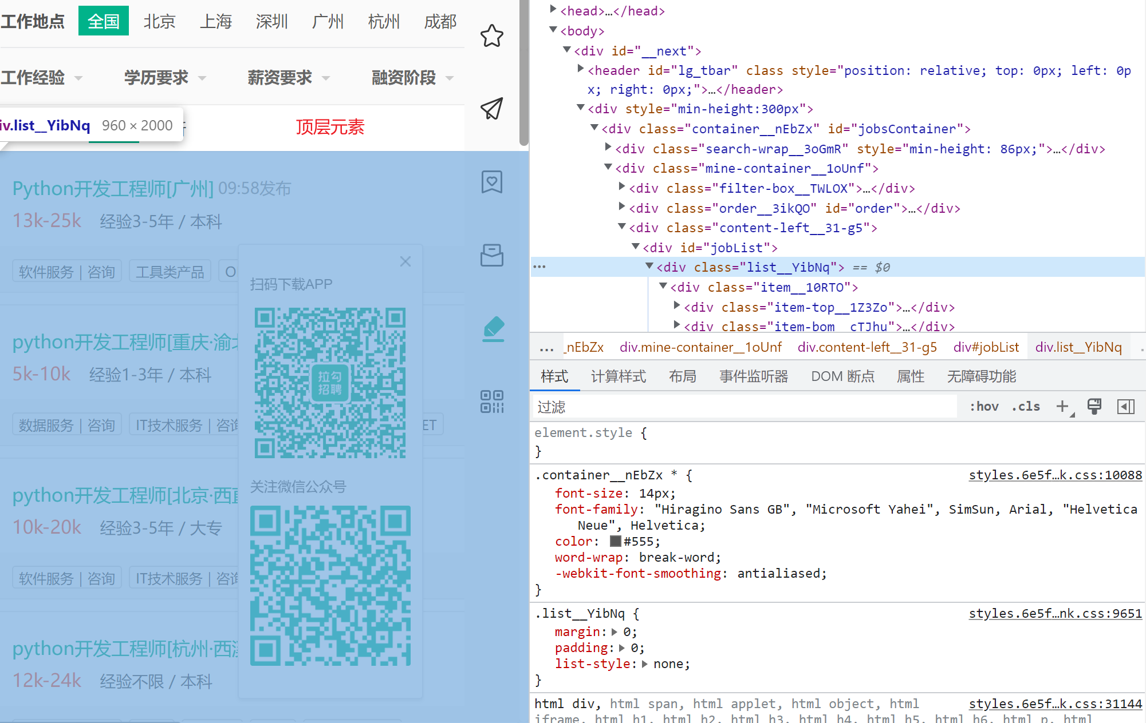Select div.list__YibNq in breadcrumb
The height and width of the screenshot is (723, 1146).
point(1078,348)
